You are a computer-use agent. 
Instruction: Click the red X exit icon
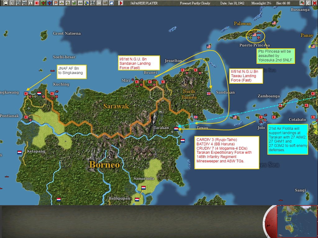pyautogui.click(x=314, y=3)
